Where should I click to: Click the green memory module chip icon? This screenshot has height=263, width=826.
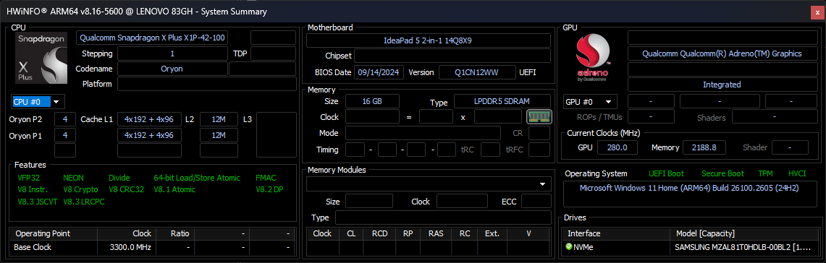pos(539,117)
